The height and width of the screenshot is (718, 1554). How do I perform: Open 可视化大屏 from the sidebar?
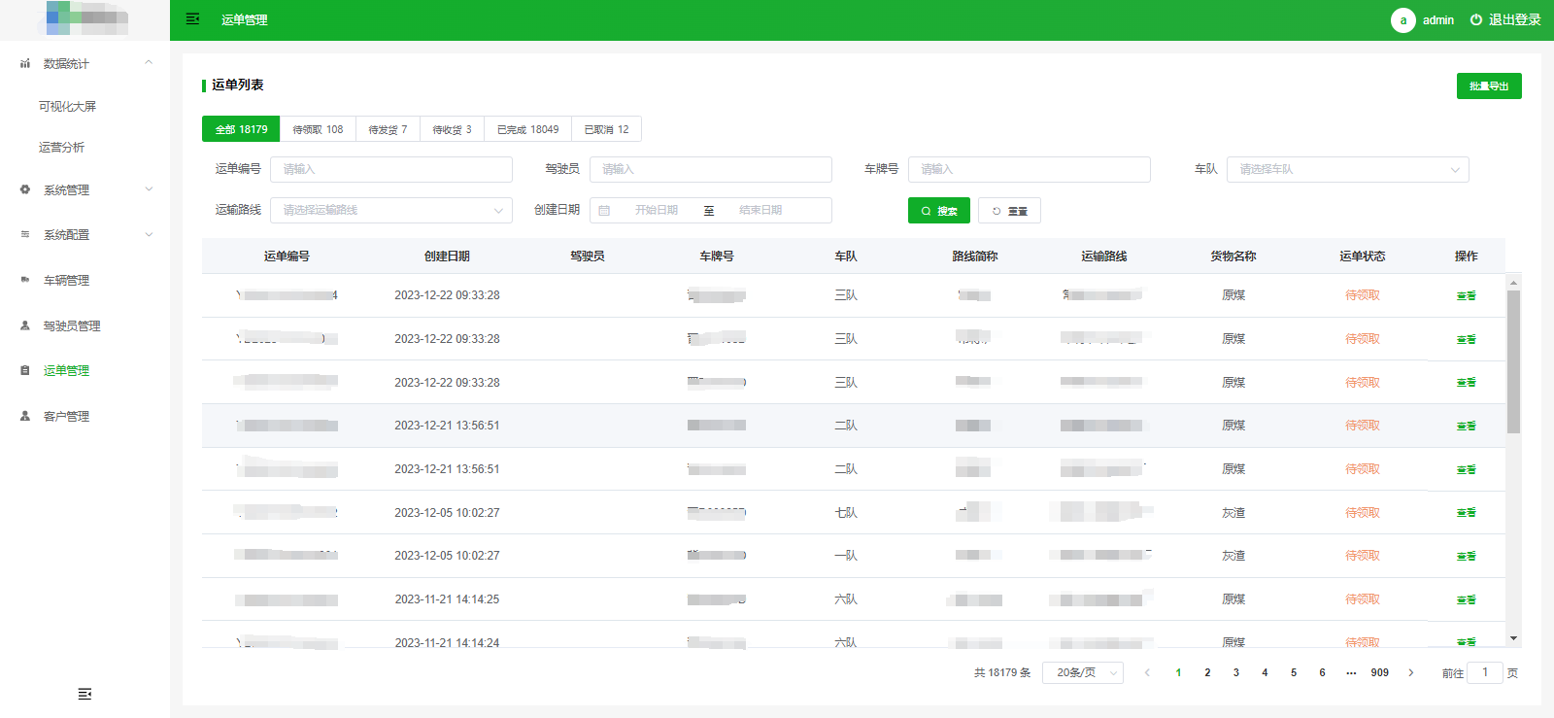pos(67,106)
